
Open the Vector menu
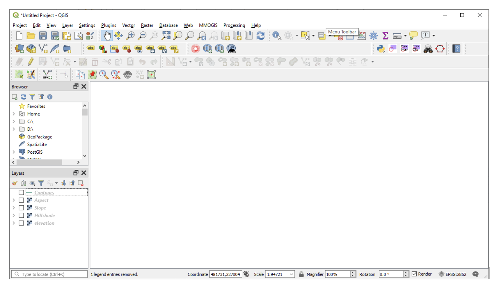tap(128, 25)
